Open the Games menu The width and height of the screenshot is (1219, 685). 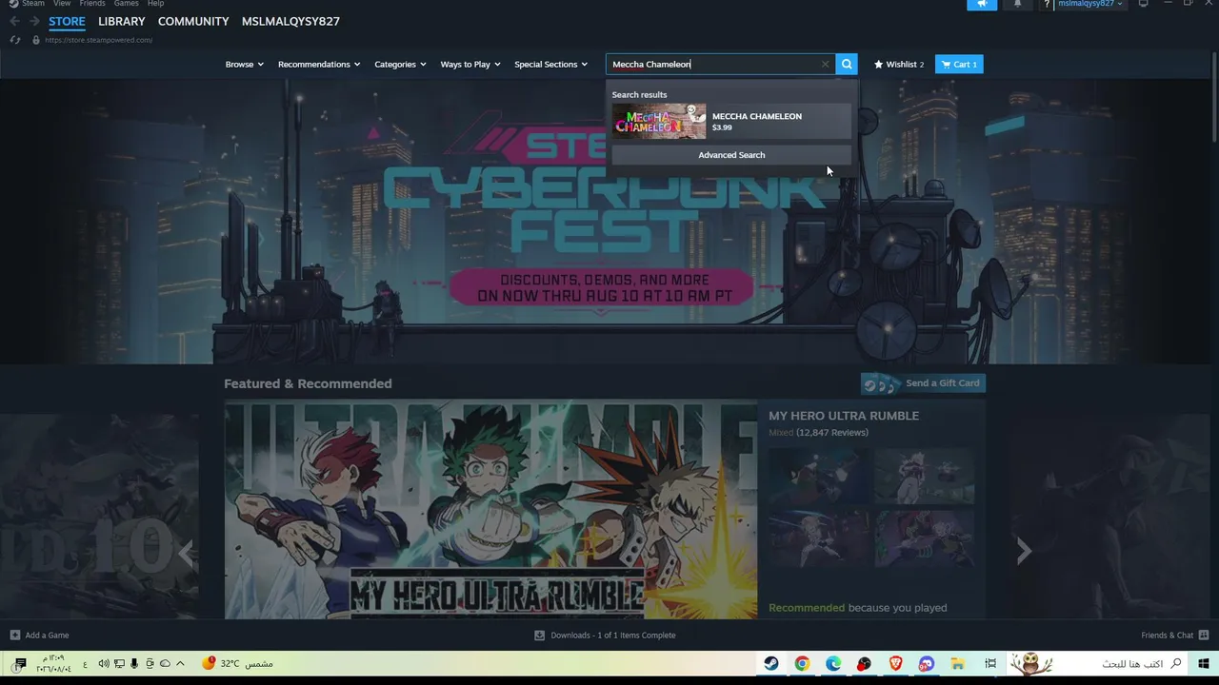point(127,4)
